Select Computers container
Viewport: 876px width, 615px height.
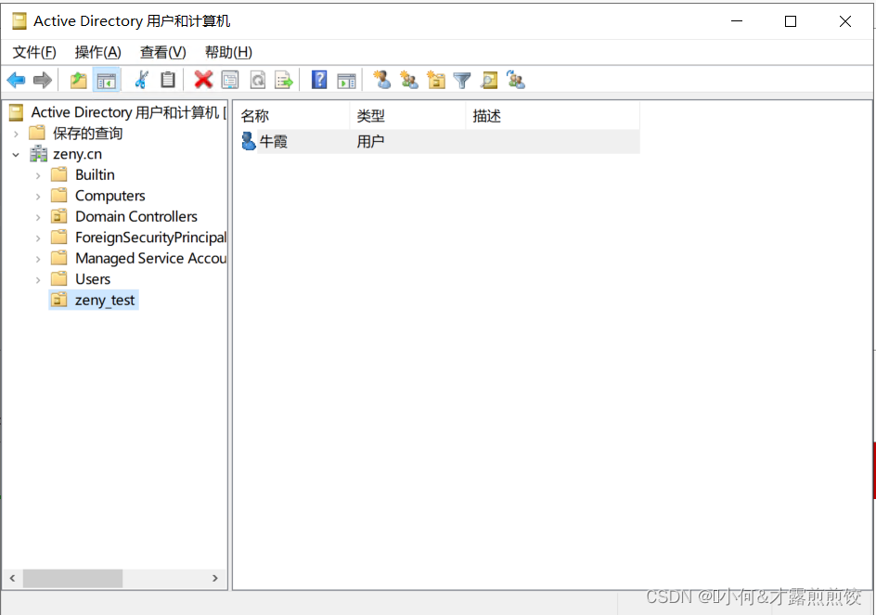pyautogui.click(x=110, y=196)
